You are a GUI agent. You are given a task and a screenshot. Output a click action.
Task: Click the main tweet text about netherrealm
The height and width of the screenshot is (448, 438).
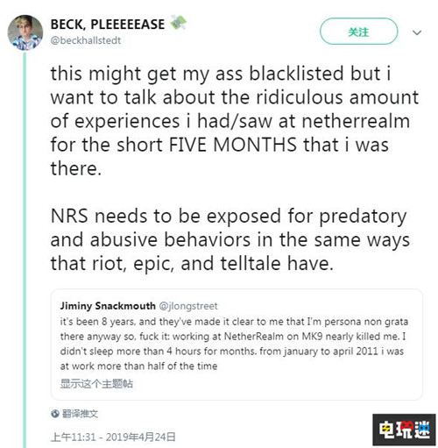(235, 121)
